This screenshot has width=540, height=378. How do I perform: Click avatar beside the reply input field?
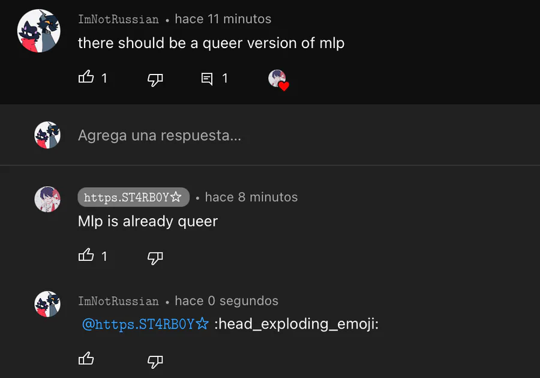point(47,135)
